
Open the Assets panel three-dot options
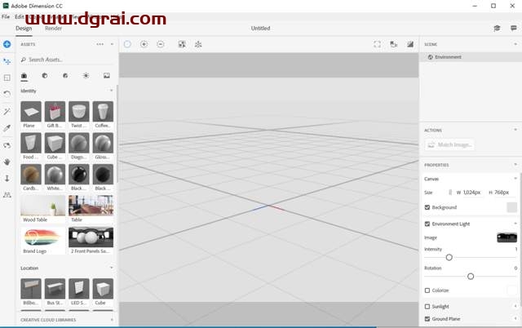click(100, 44)
